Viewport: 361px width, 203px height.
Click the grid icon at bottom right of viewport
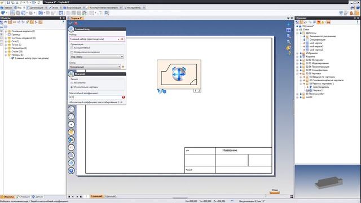pyautogui.click(x=292, y=197)
